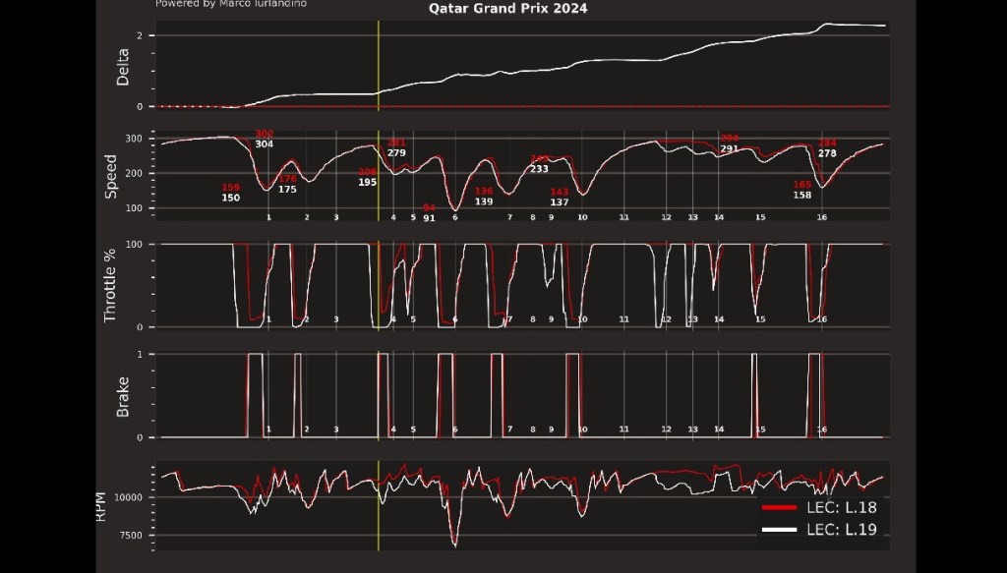Click corner '15' label in the Throttle chart

(x=760, y=319)
